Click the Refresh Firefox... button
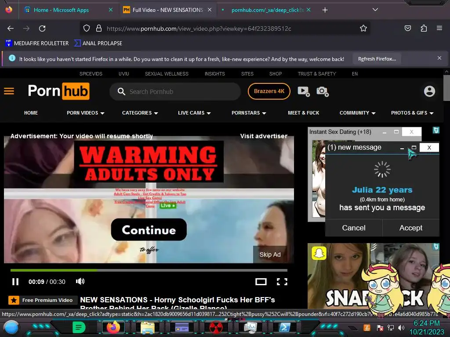 377,59
